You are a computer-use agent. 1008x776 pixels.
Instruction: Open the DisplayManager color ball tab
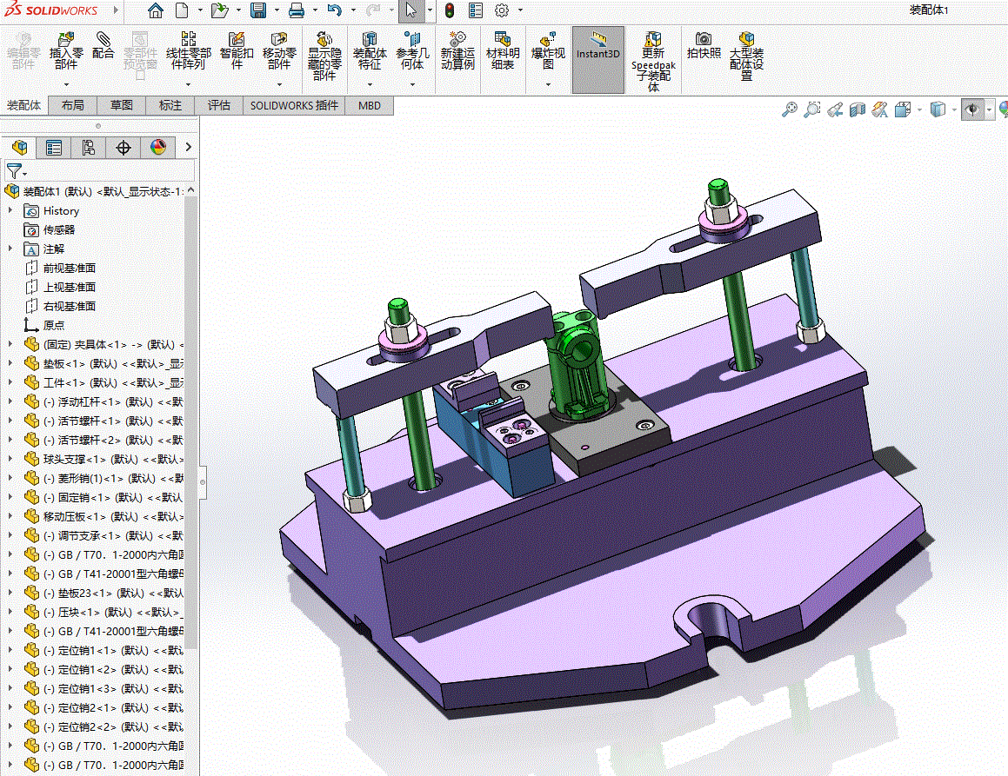[x=157, y=148]
